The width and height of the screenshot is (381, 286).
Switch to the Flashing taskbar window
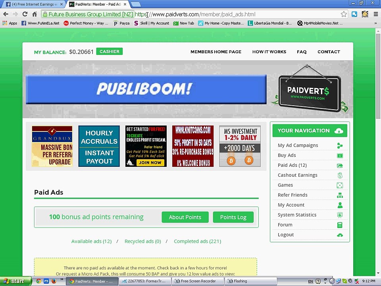click(250, 281)
